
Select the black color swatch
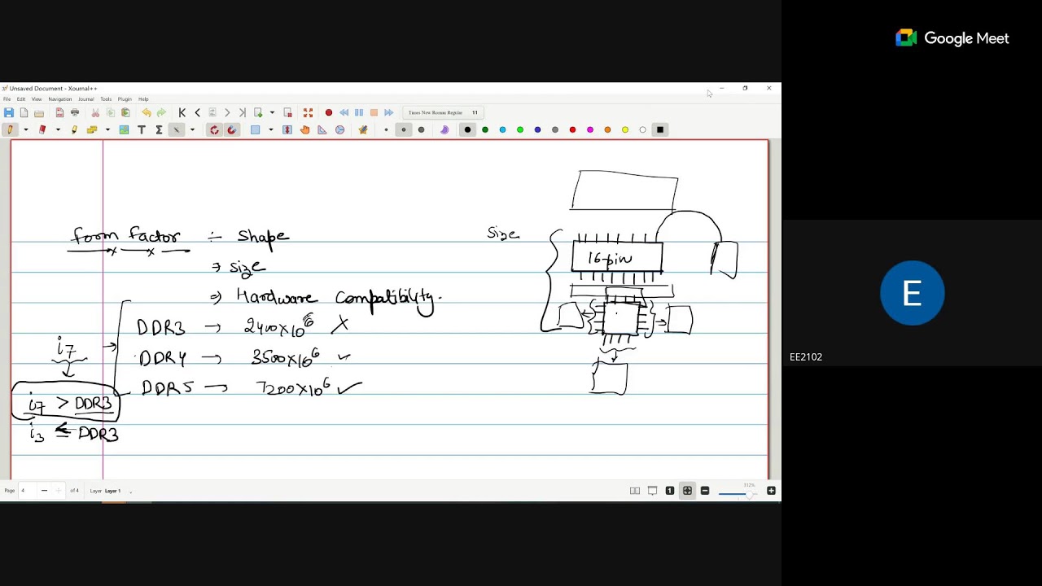467,129
